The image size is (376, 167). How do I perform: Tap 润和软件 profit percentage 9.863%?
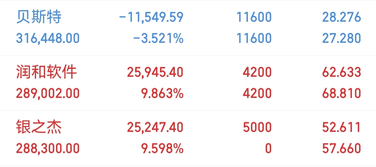(x=162, y=93)
